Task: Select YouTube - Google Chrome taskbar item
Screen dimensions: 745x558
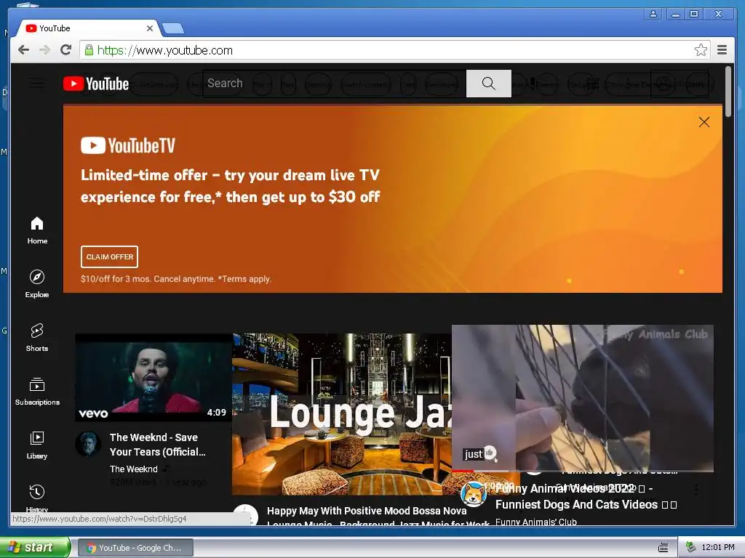Action: click(135, 548)
